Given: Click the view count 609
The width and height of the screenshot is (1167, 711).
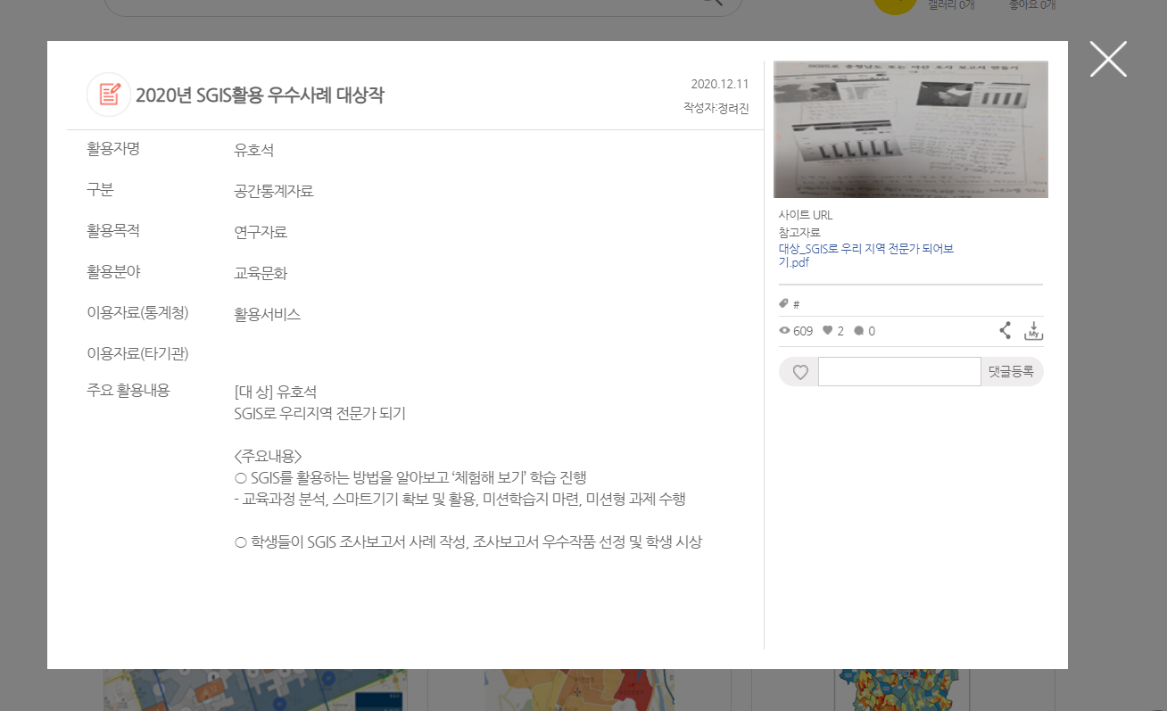Looking at the screenshot, I should (803, 331).
